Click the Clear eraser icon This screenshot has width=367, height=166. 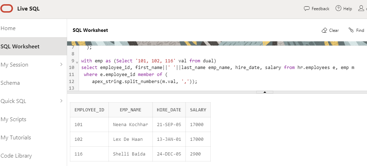point(325,30)
